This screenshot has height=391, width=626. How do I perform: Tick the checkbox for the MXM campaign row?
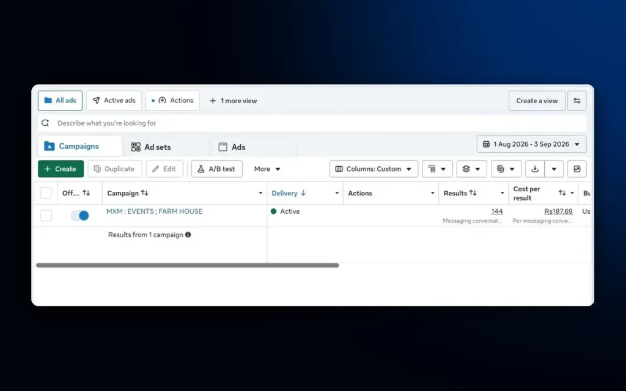[46, 216]
